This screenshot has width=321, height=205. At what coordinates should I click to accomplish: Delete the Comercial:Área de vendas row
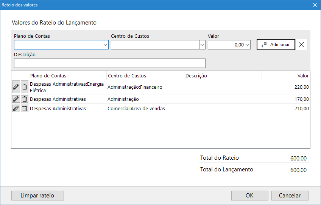point(25,108)
